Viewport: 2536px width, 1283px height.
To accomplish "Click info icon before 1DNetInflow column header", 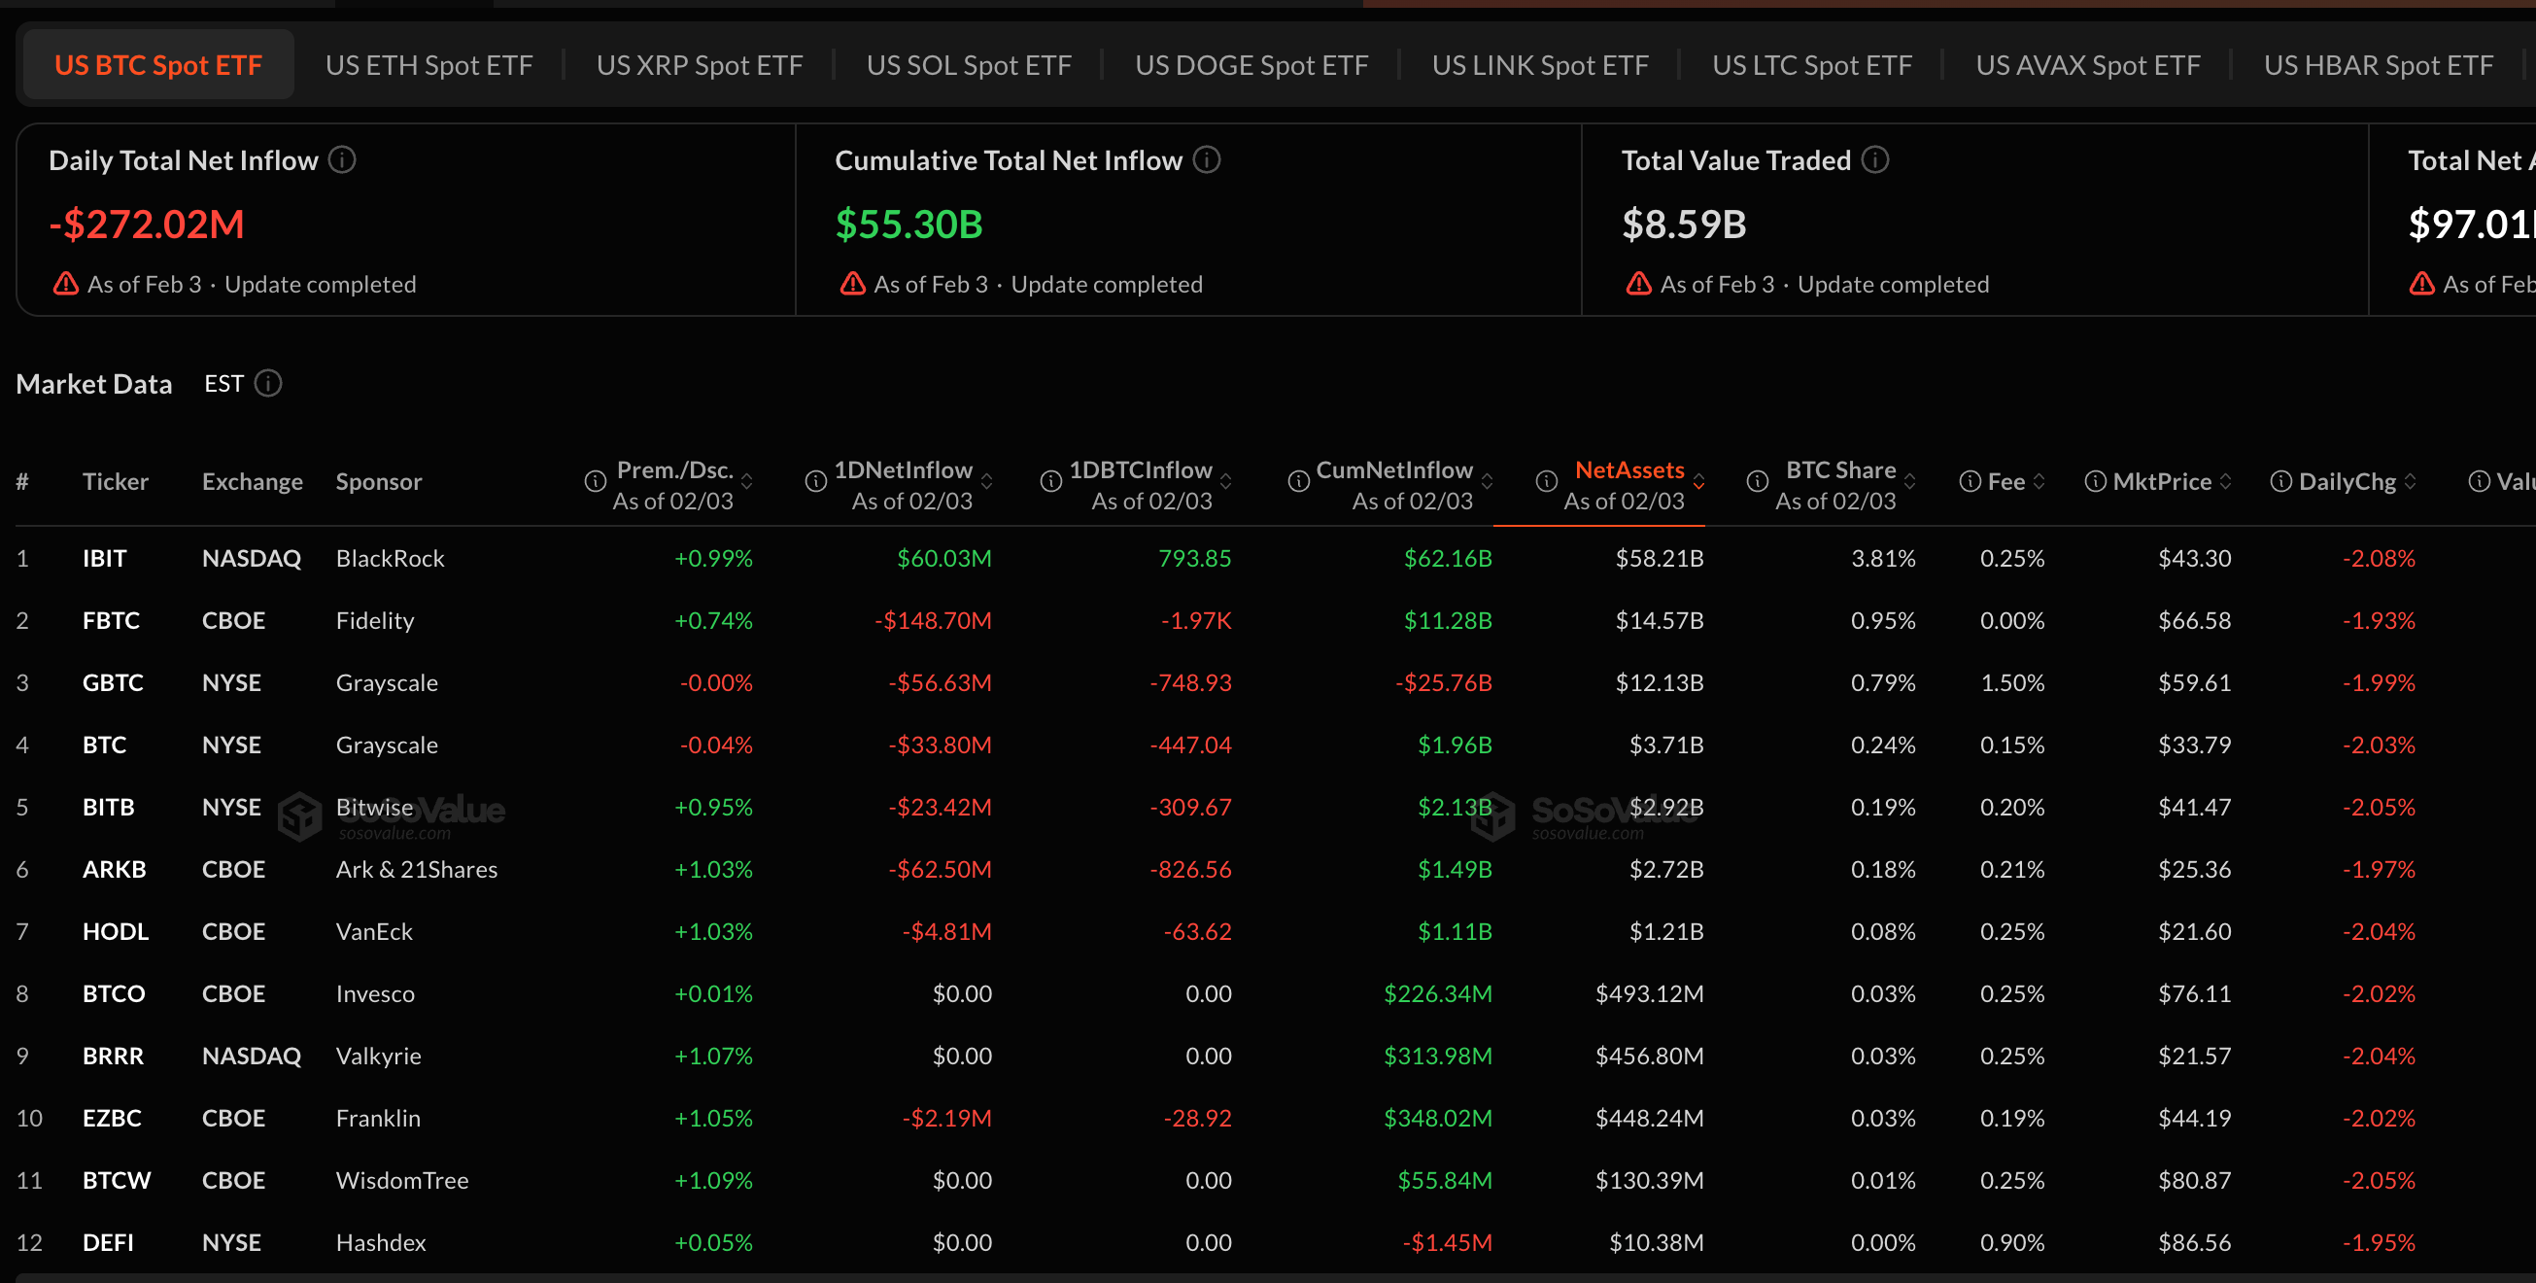I will [x=815, y=481].
